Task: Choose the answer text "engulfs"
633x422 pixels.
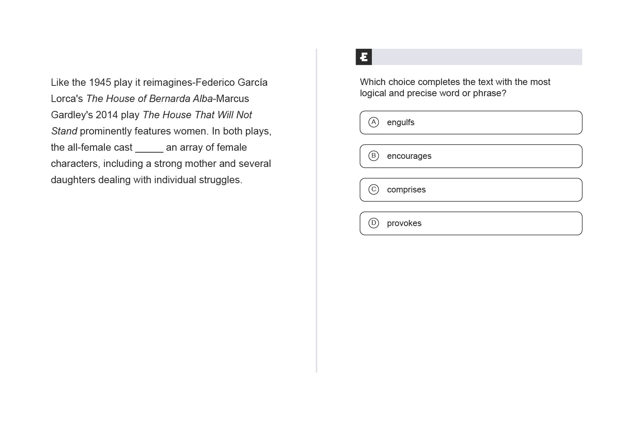Action: [400, 123]
